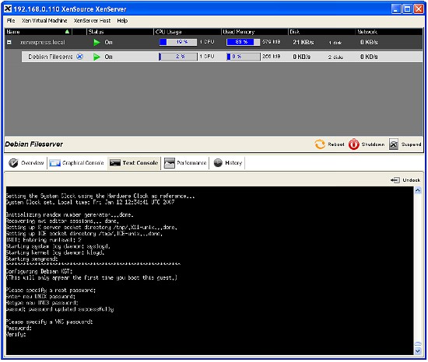Click the Suspend icon
428x362 pixels.
pos(394,144)
